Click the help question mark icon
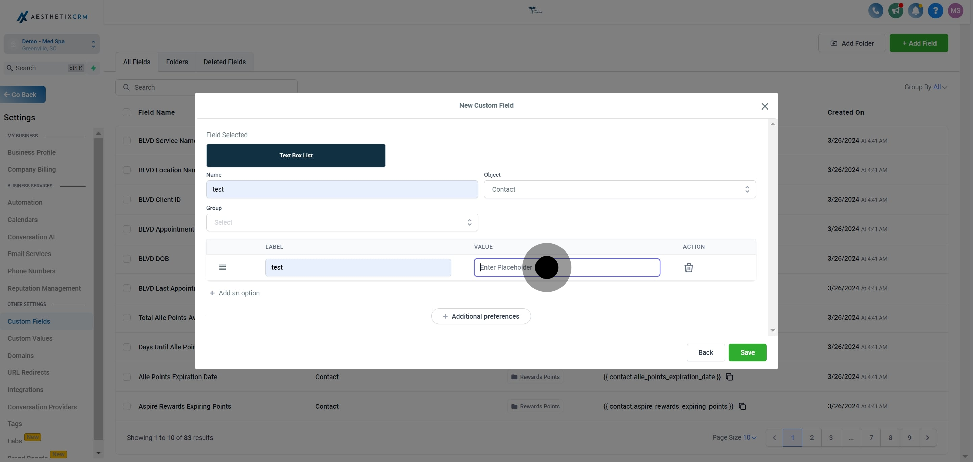This screenshot has height=462, width=973. tap(935, 10)
